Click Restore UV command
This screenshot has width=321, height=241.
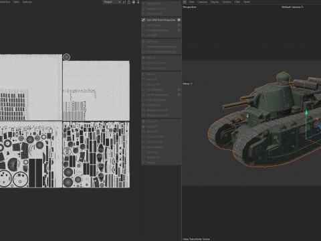[x=161, y=157]
